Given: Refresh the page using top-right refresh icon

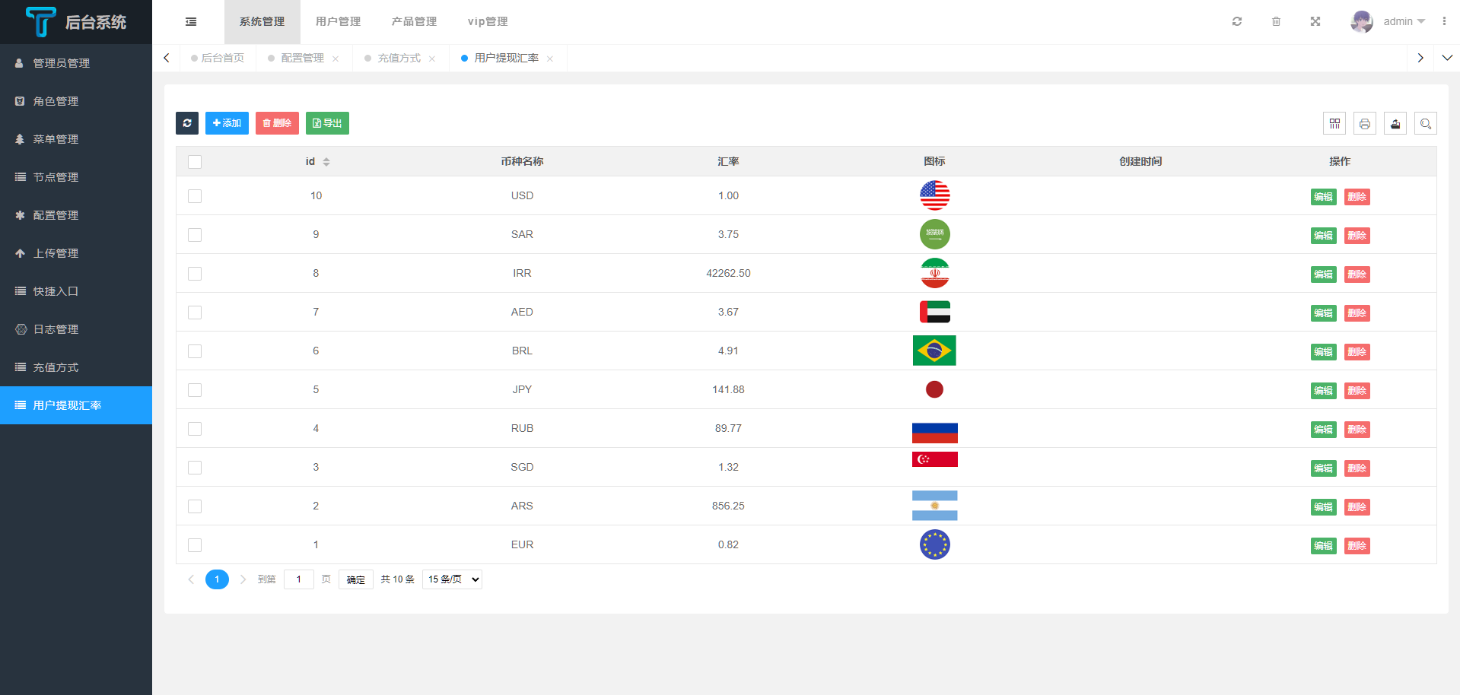Looking at the screenshot, I should pos(1237,21).
